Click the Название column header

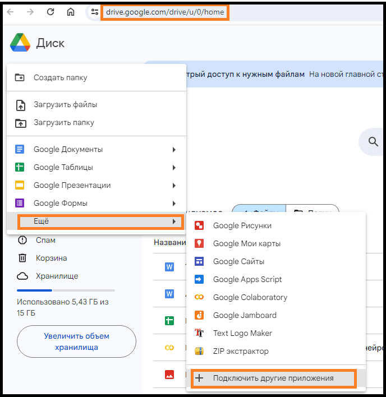tap(169, 243)
